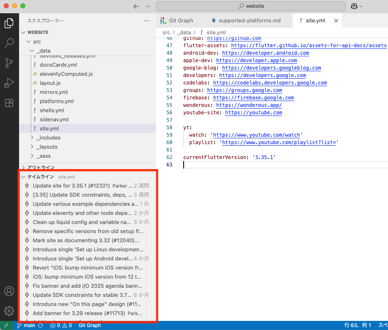The width and height of the screenshot is (388, 330).
Task: Close the site.yml editor tab
Action: click(x=336, y=21)
